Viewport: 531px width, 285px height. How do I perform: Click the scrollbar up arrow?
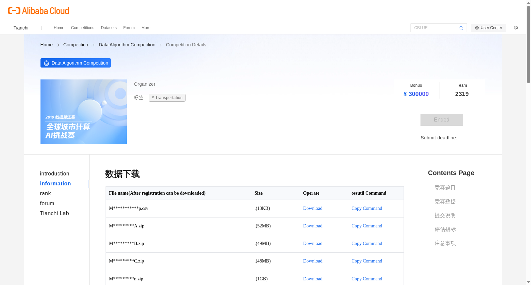coord(528,3)
